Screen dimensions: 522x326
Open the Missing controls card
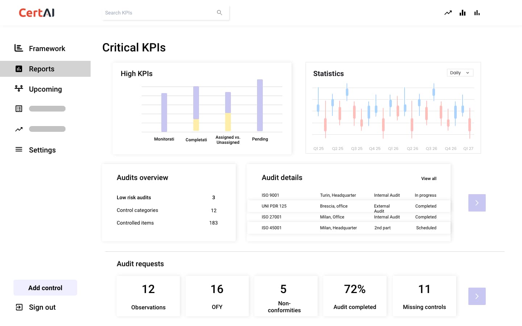tap(424, 296)
